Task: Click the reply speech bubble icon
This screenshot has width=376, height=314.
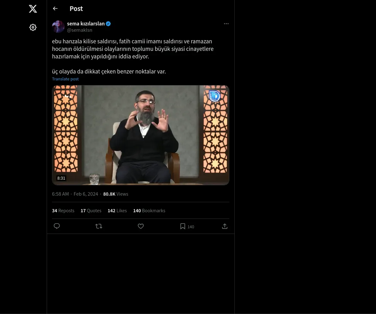Action: click(x=57, y=226)
